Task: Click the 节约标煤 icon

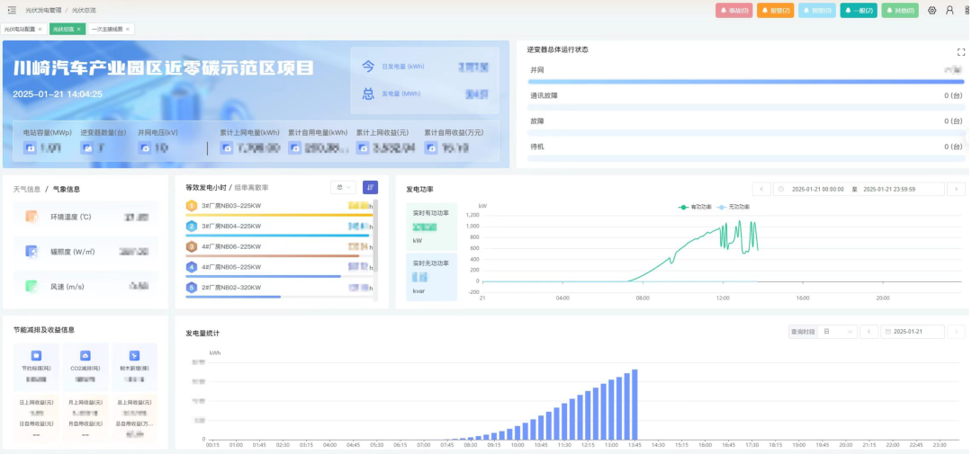Action: point(37,355)
